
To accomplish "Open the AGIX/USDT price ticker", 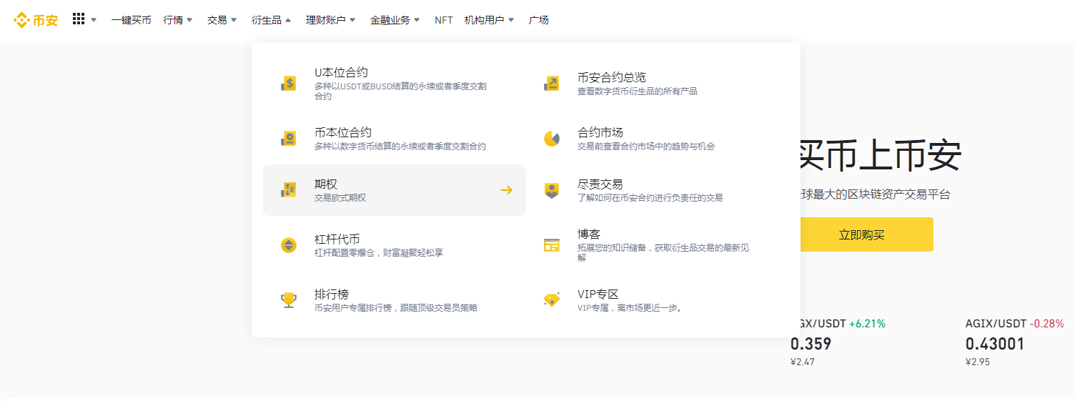I will [x=1015, y=342].
